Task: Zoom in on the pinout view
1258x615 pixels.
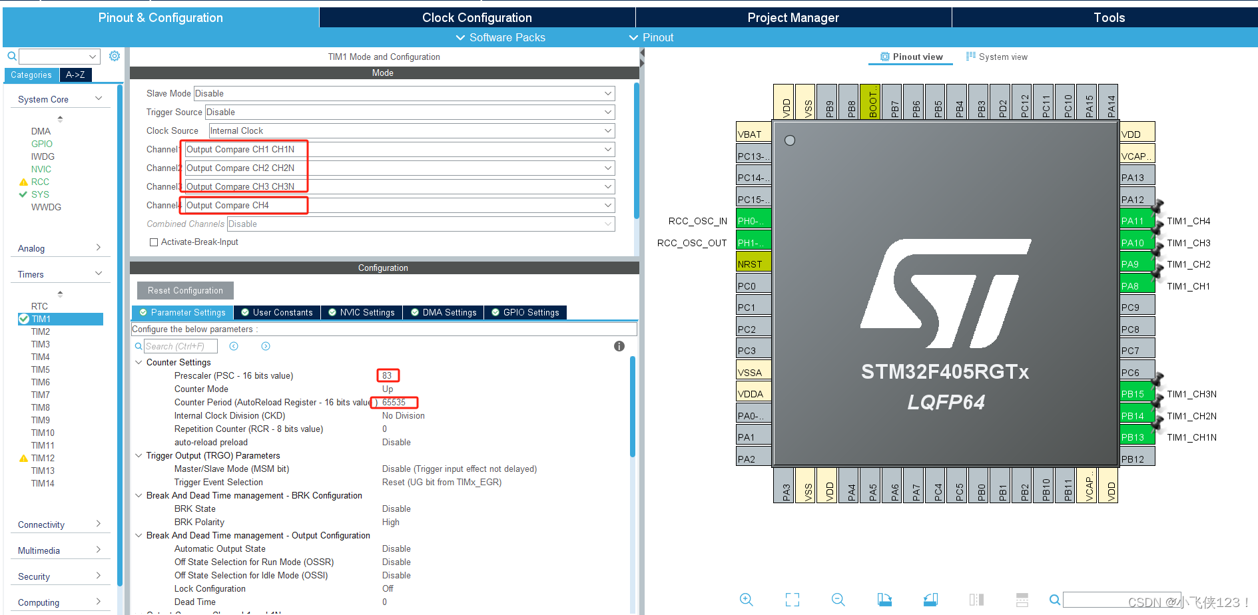Action: 747,599
